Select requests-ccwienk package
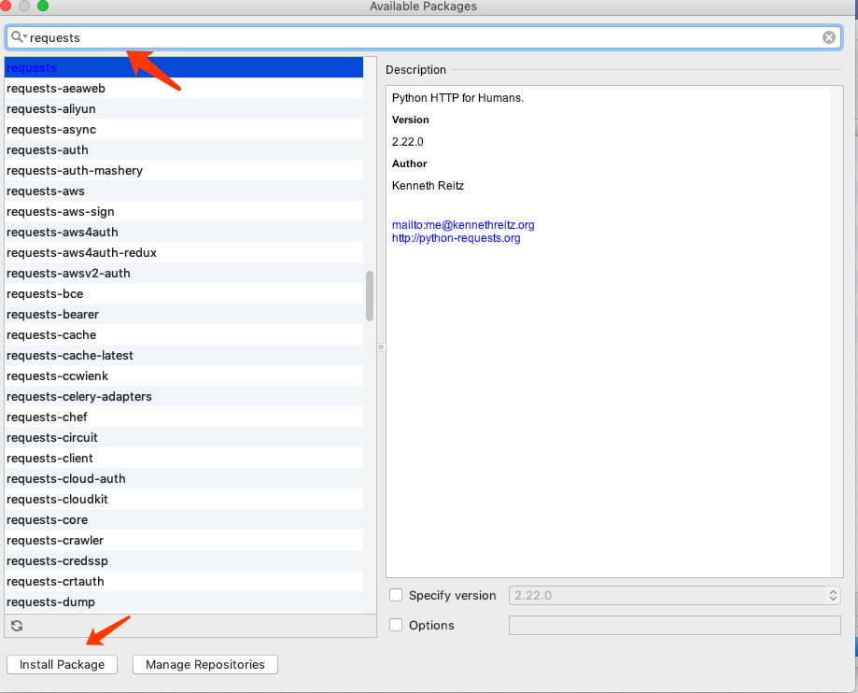This screenshot has height=693, width=858. click(x=184, y=375)
